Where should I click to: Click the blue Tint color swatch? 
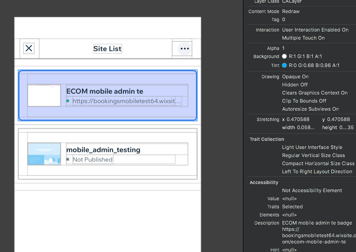pyautogui.click(x=284, y=65)
